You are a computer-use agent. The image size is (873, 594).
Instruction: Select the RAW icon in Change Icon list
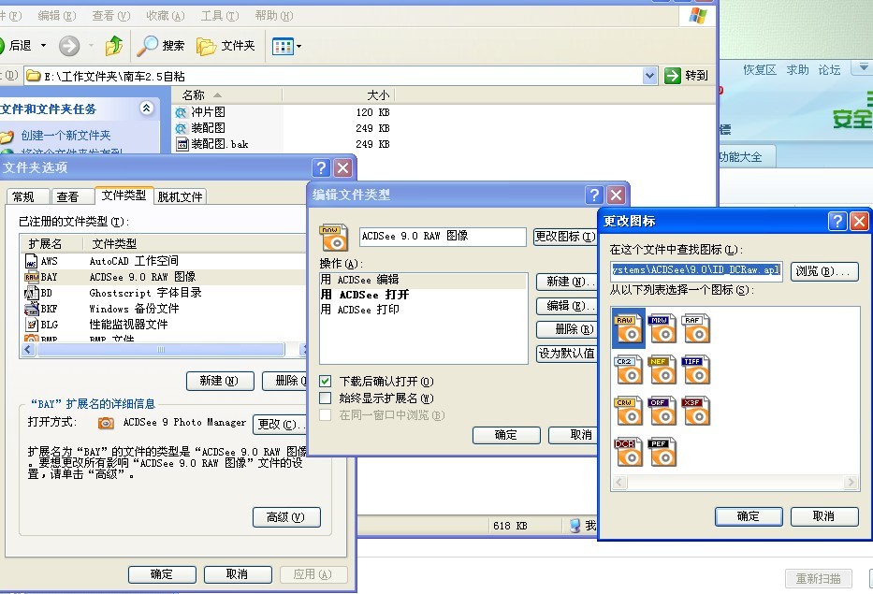(629, 328)
